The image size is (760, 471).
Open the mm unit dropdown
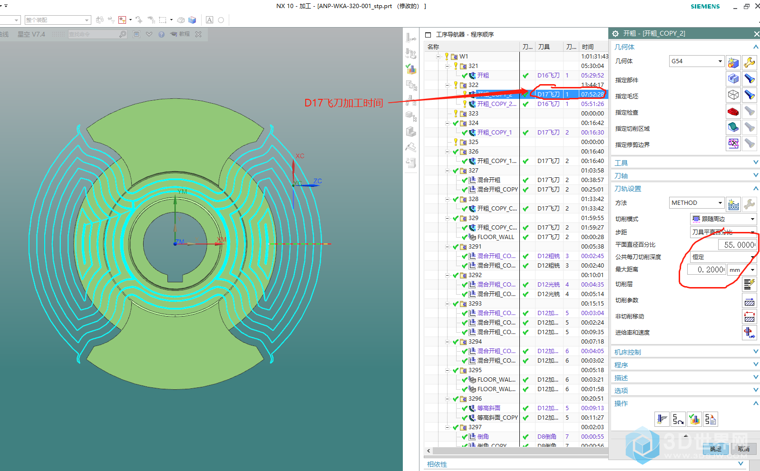pyautogui.click(x=752, y=270)
